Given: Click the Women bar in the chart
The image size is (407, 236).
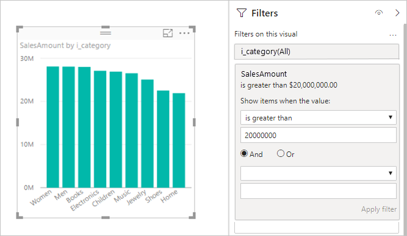Looking at the screenshot, I should (52, 127).
